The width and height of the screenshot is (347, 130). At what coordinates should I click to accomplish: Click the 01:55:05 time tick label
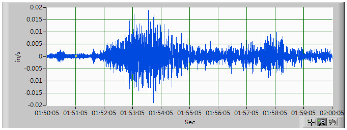point(190,113)
